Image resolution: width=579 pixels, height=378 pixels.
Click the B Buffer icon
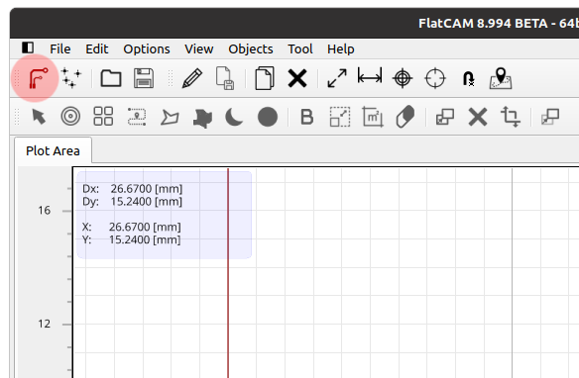click(307, 117)
